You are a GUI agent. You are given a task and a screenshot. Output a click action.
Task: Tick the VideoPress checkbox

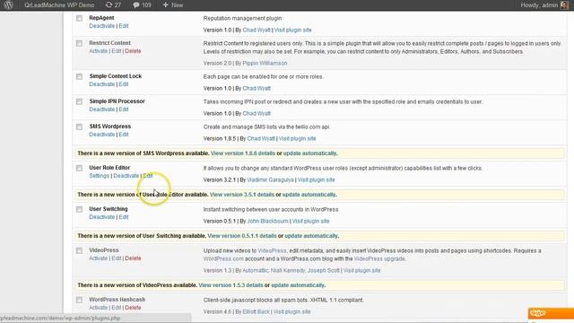click(79, 251)
